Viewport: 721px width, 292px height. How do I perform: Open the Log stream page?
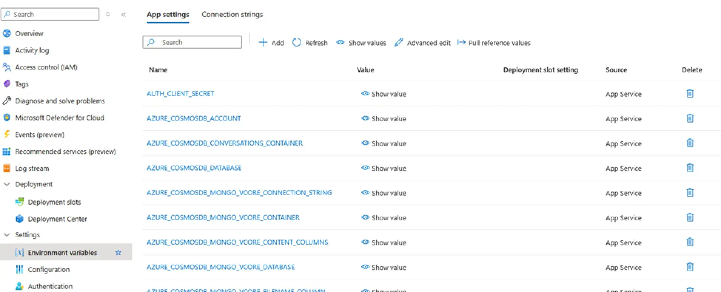32,168
